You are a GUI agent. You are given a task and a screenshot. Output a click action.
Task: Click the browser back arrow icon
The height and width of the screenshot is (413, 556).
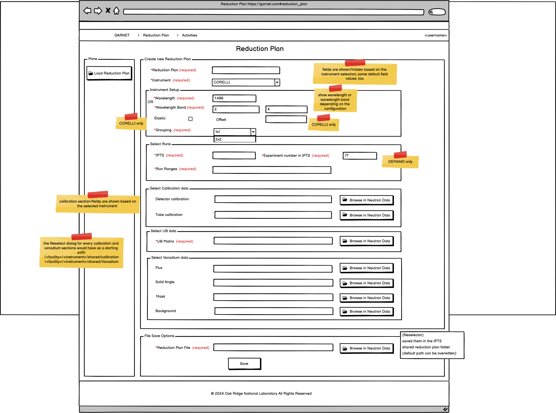(x=87, y=11)
